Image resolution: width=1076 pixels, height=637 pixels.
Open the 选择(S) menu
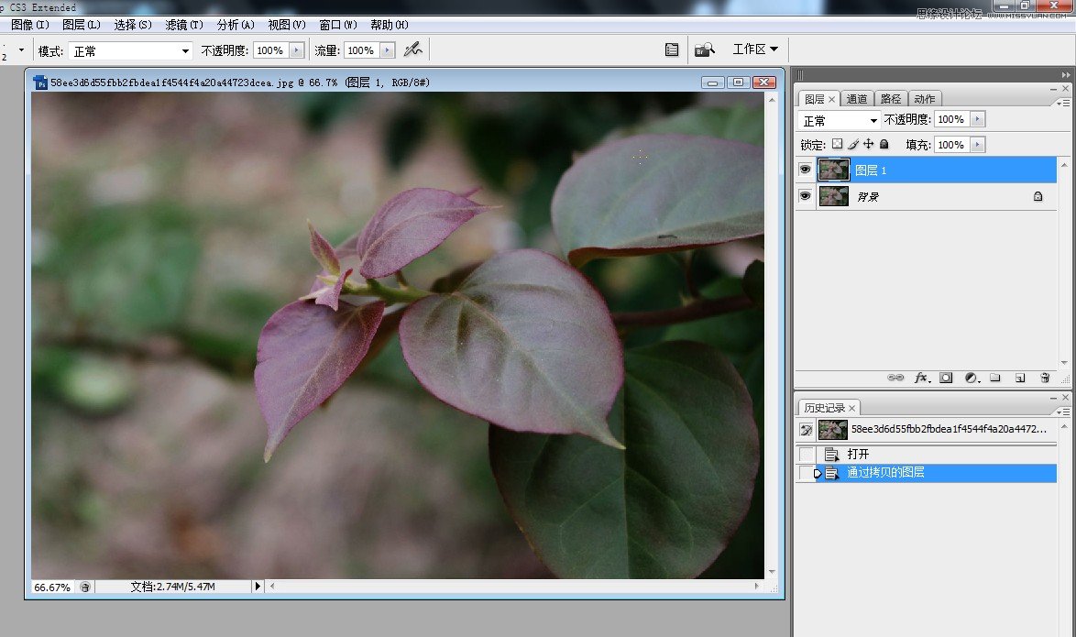pyautogui.click(x=133, y=25)
